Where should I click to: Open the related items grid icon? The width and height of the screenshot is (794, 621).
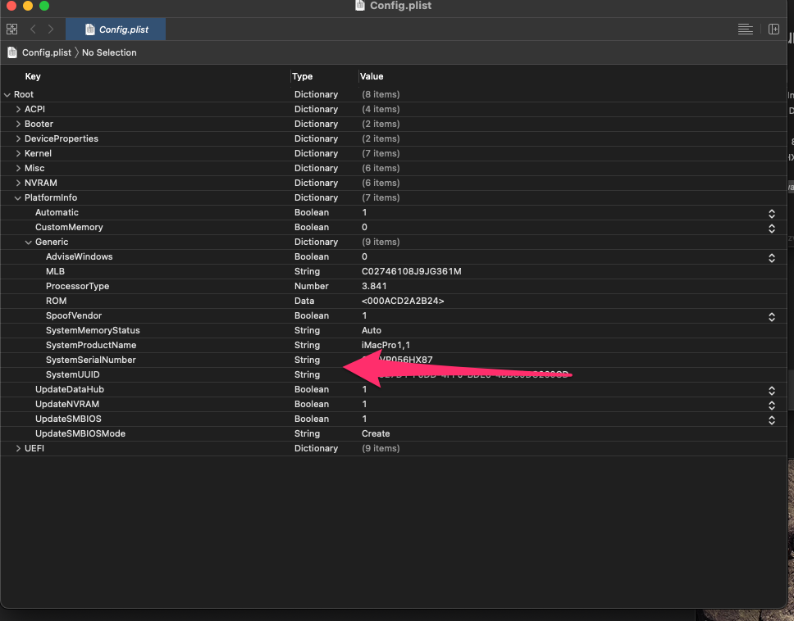[x=11, y=29]
